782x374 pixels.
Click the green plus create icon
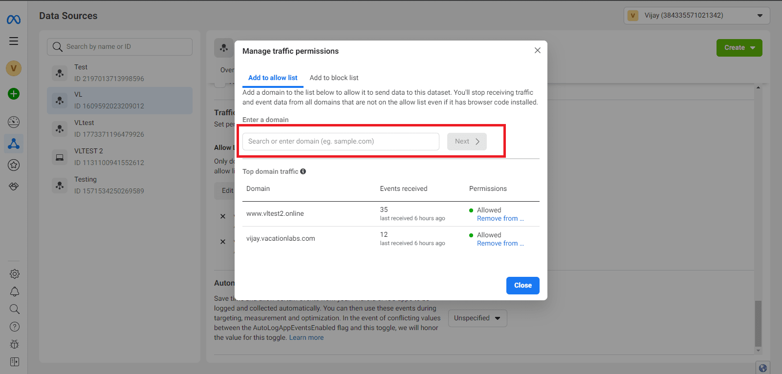point(14,94)
